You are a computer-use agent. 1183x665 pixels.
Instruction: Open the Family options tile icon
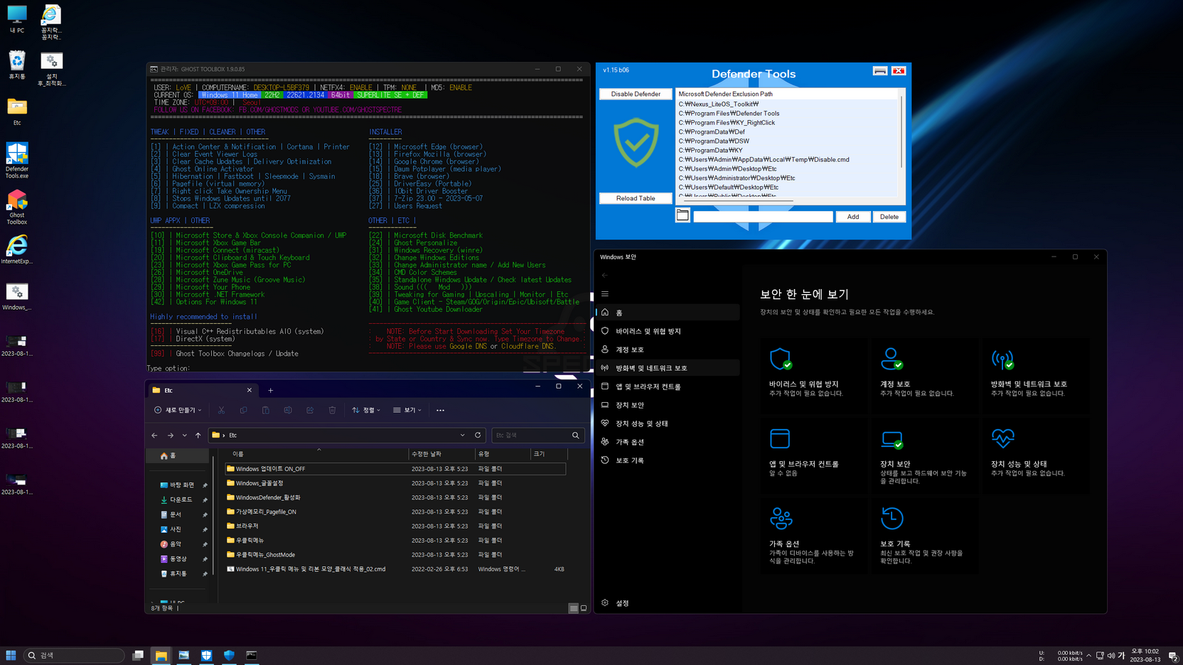(x=781, y=519)
